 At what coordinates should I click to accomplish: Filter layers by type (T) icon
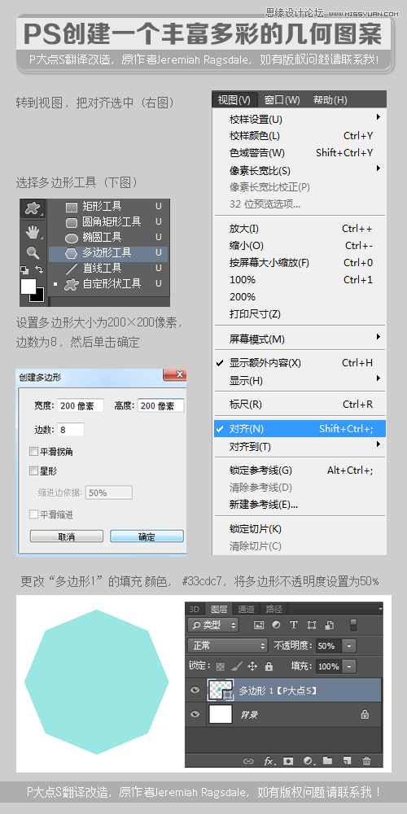[x=293, y=625]
